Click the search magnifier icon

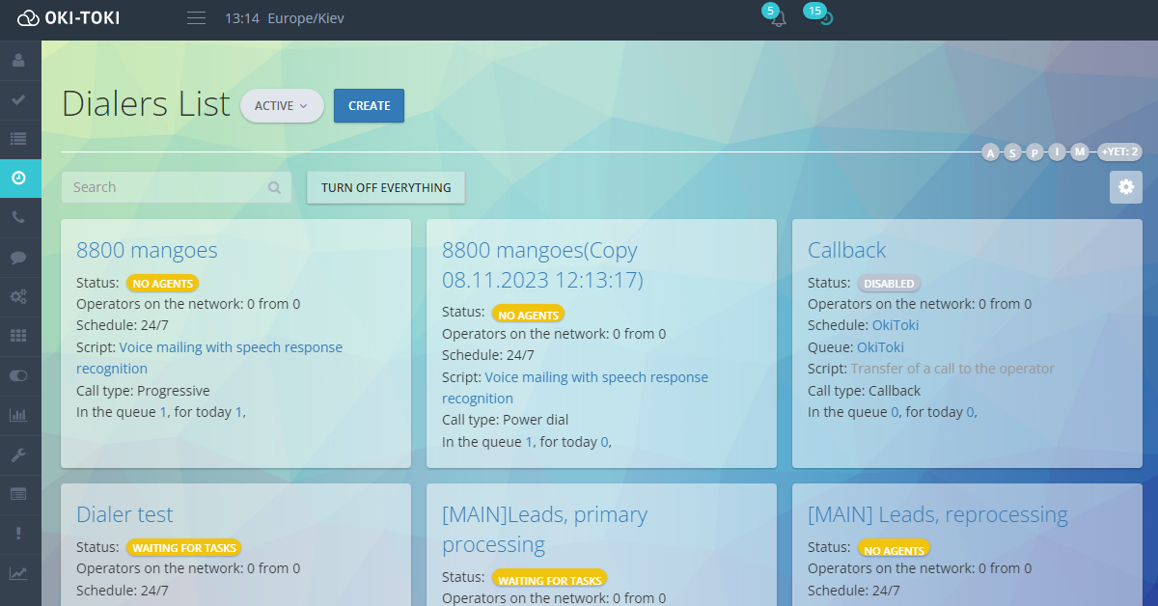coord(275,188)
